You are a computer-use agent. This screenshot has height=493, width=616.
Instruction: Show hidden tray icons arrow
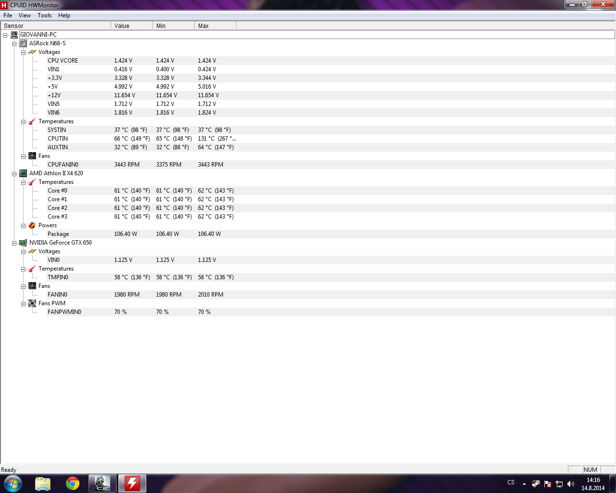(524, 484)
